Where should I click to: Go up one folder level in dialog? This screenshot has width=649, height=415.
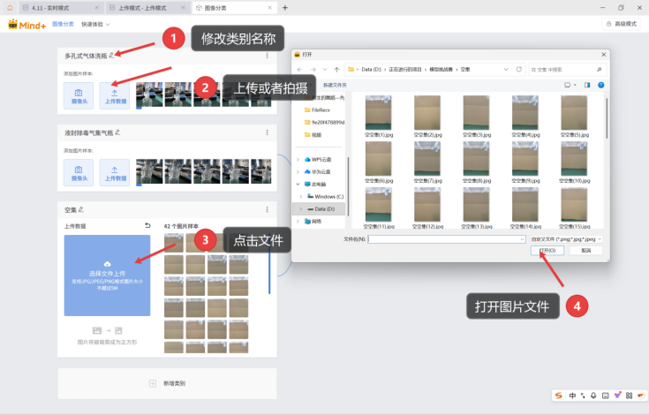(336, 69)
